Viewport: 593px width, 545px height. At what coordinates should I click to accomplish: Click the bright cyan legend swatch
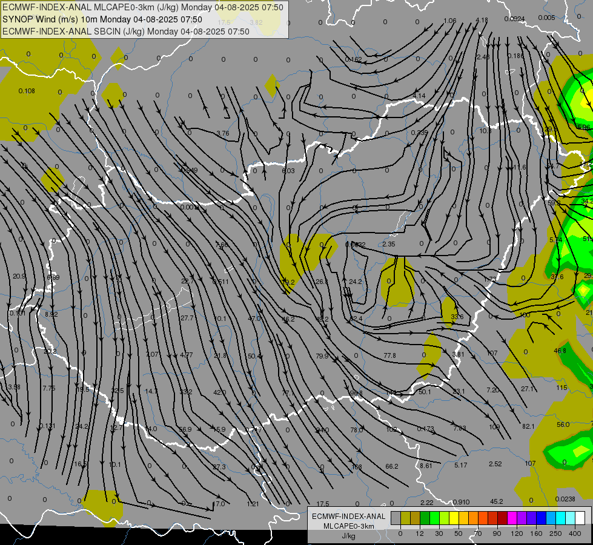[561, 518]
